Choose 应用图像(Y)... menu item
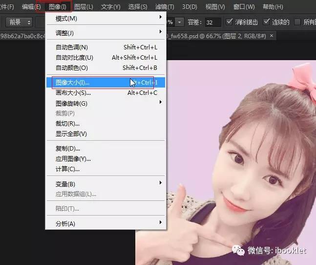 [x=105, y=159]
